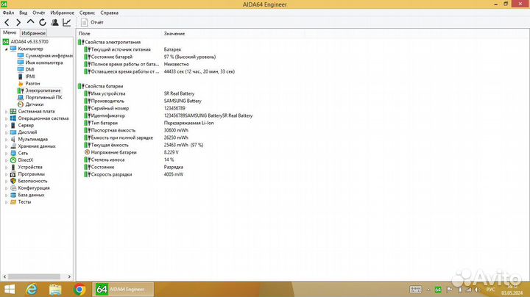530x297 pixels.
Task: Select the Серийный номер row
Action: coord(110,108)
